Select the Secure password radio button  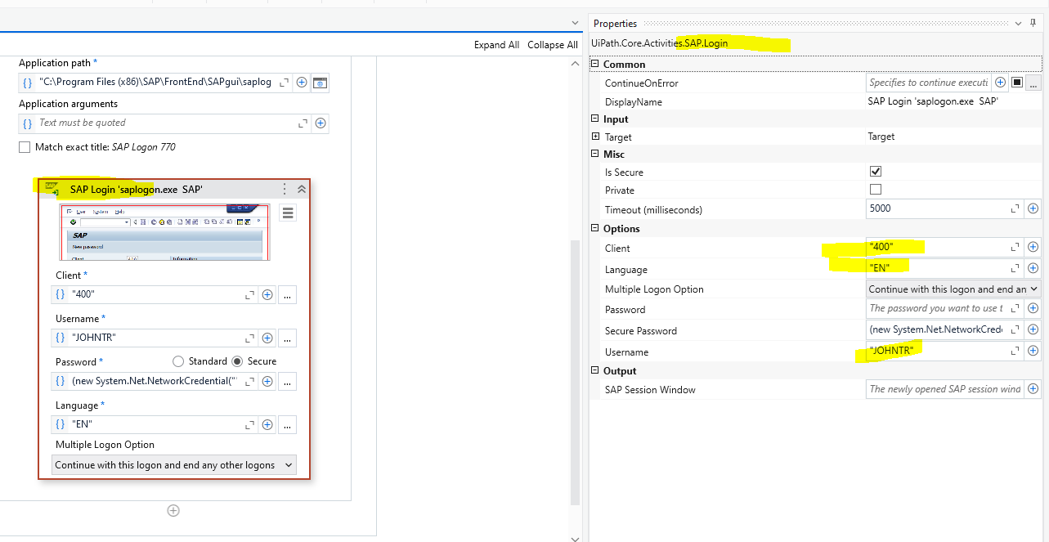[238, 361]
